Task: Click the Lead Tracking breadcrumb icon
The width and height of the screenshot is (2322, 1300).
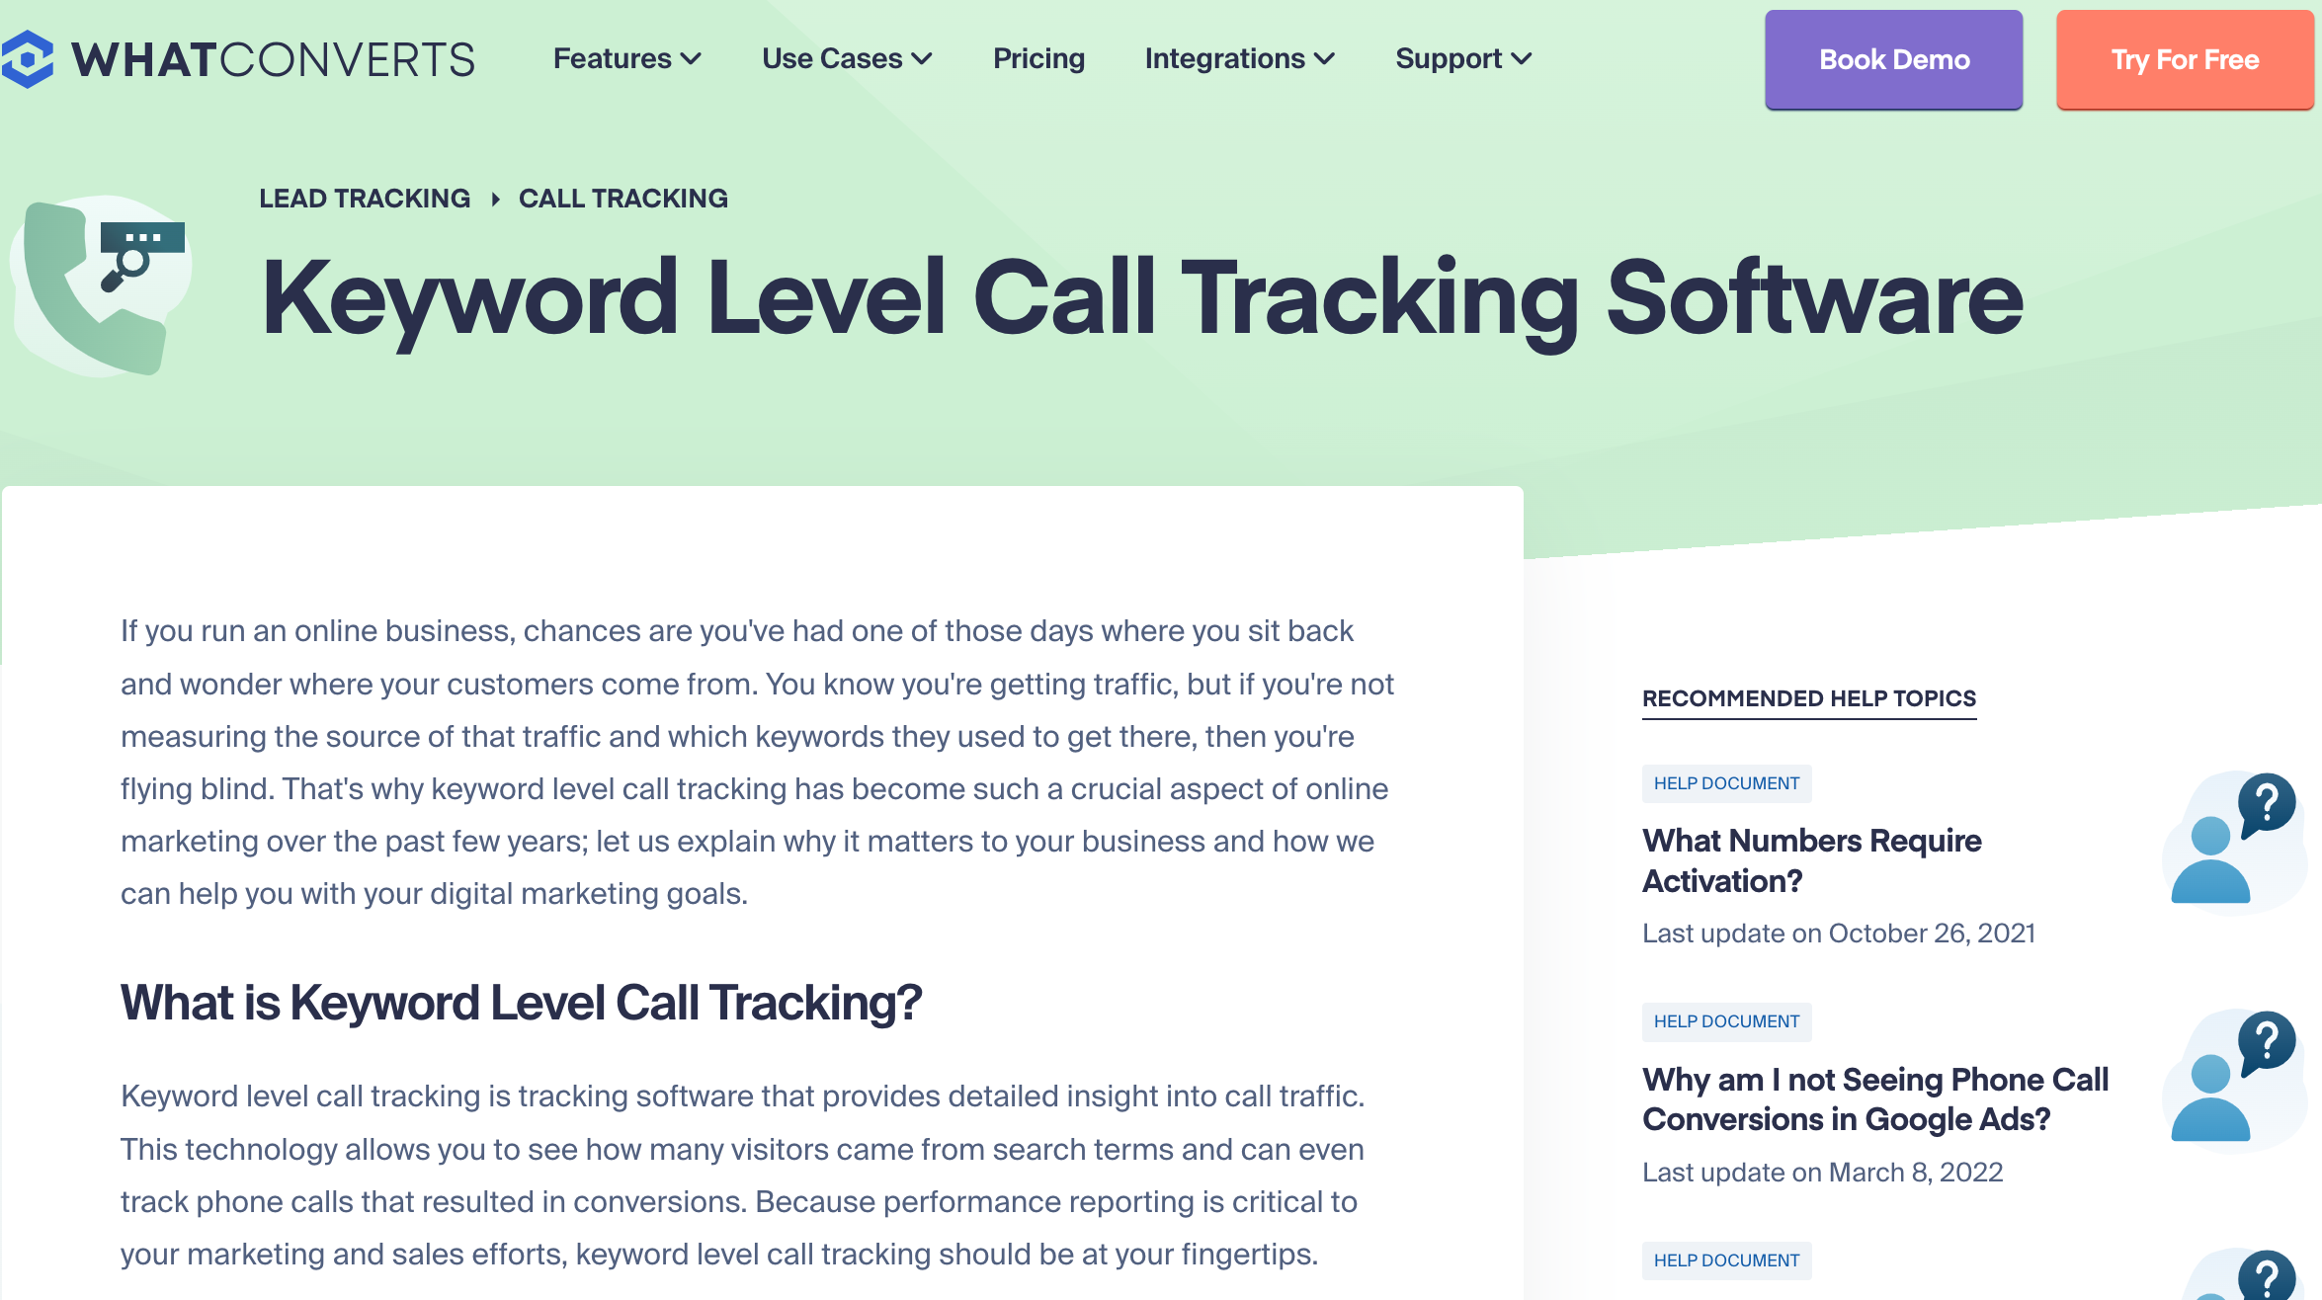Action: click(x=366, y=198)
